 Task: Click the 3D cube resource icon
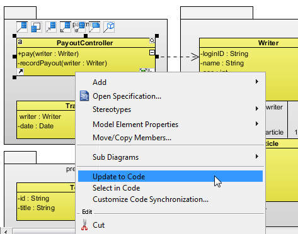[109, 27]
